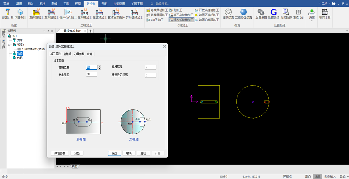This screenshot has width=349, height=179.
Task: Click the 创建毛坯 blank icon
Action: click(20, 12)
